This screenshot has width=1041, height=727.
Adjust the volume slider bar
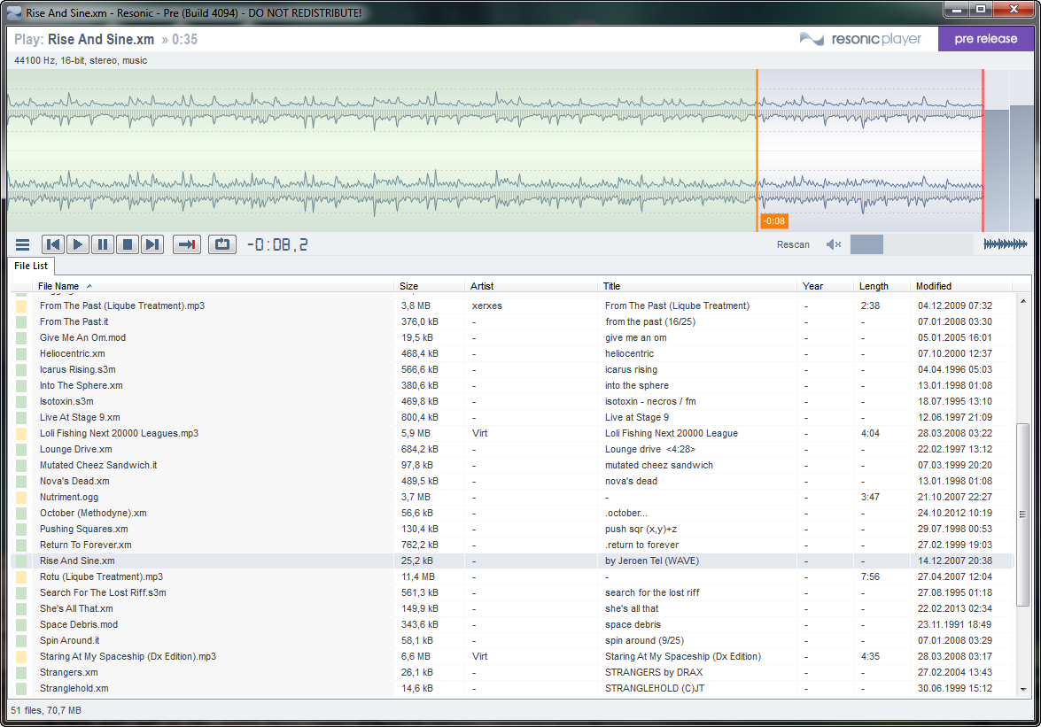click(x=911, y=245)
